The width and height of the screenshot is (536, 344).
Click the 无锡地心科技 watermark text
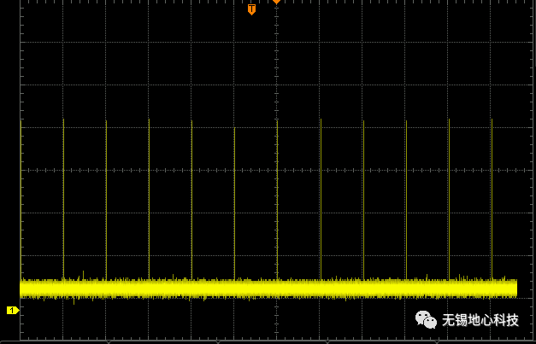[480, 320]
